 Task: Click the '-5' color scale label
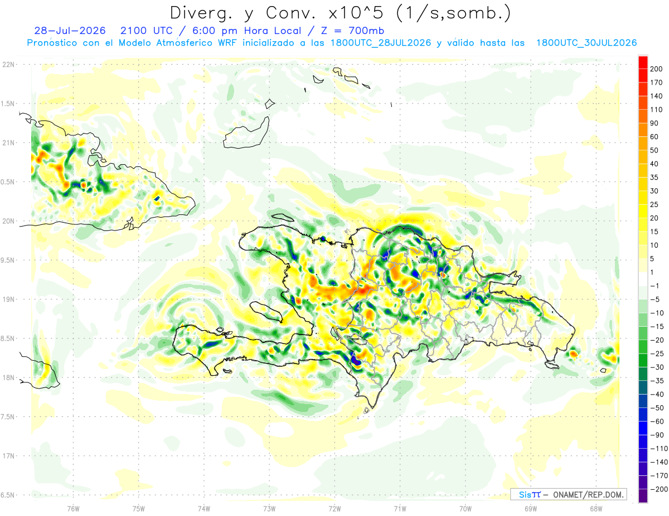[x=655, y=299]
